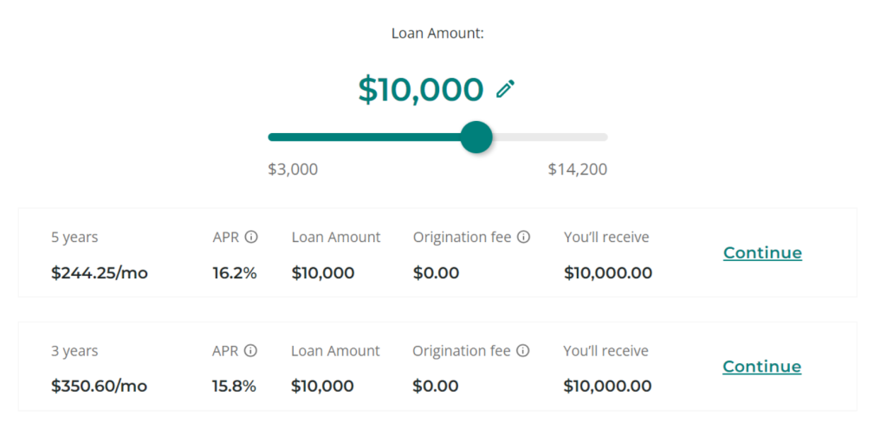Click You'll receive $10,000.00 in 5 years offer

coord(608,273)
